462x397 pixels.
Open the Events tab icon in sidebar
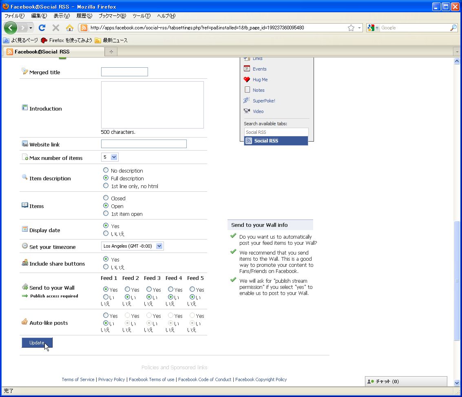[247, 69]
